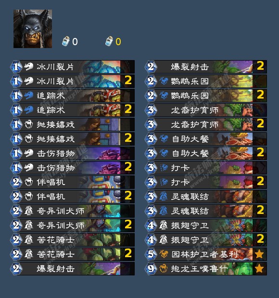Click the 灵魂联结 card with count 2
The height and width of the screenshot is (298, 279).
(206, 211)
